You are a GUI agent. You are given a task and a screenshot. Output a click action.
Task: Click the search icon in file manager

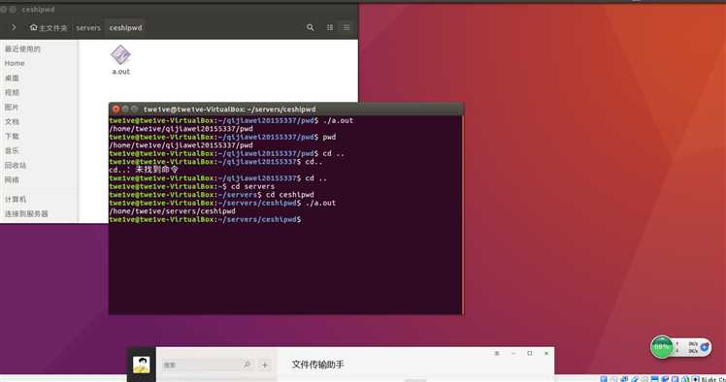(x=311, y=28)
